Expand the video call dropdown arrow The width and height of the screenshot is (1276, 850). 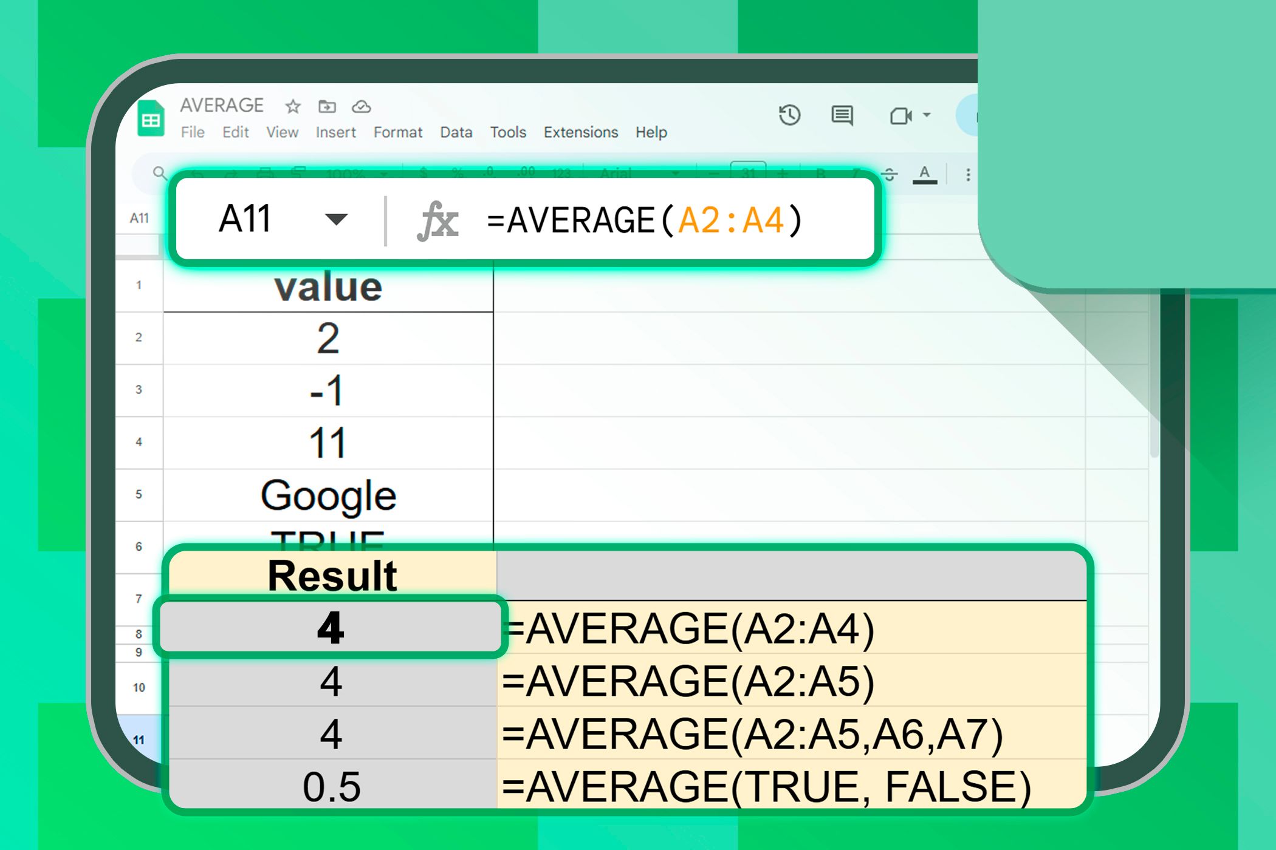[x=927, y=115]
